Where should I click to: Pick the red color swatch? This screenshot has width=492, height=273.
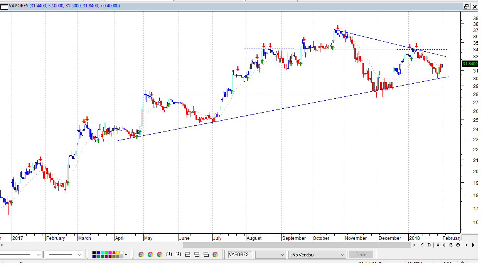pyautogui.click(x=114, y=253)
